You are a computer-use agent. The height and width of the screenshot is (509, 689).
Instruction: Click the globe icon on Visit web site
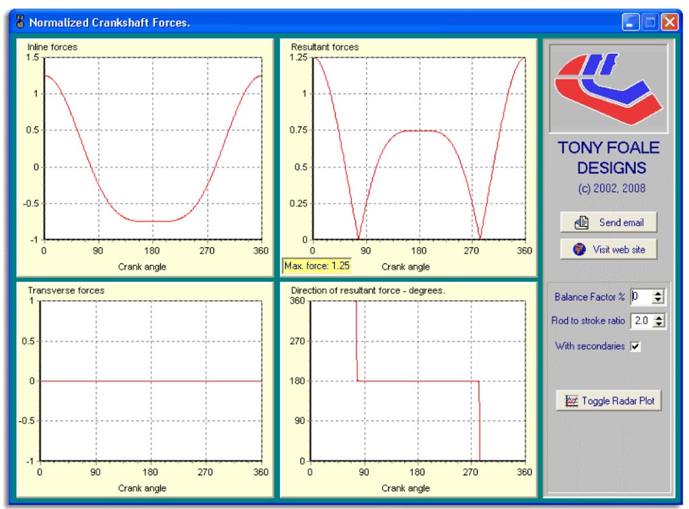(x=579, y=250)
